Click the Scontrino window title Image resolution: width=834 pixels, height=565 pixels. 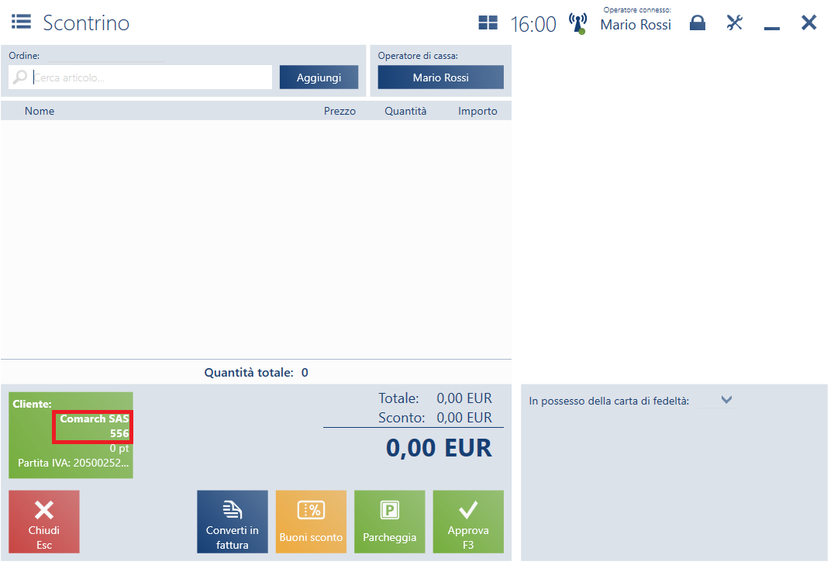[86, 23]
